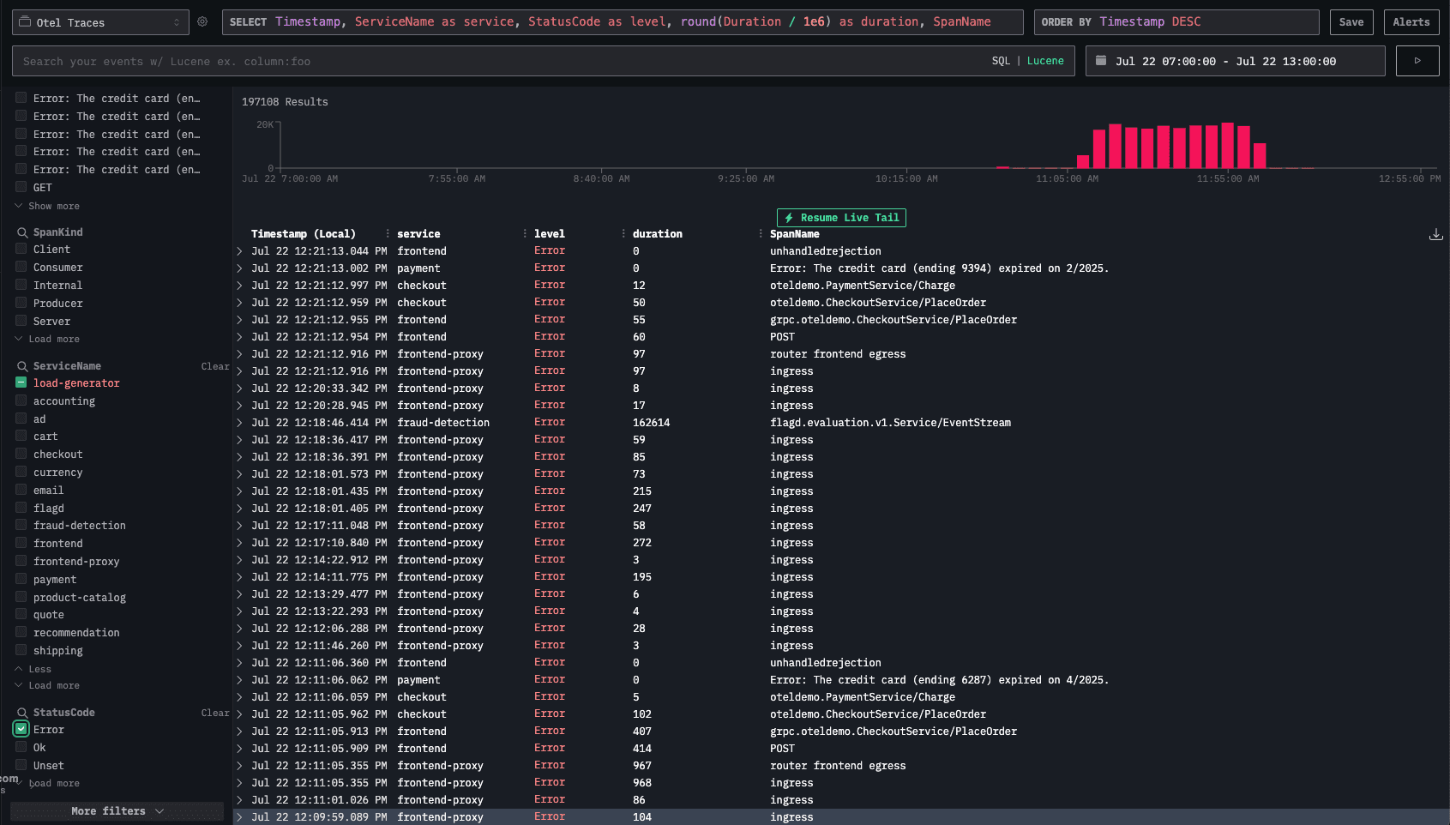Image resolution: width=1450 pixels, height=825 pixels.
Task: Switch query mode to SQL
Action: coord(1001,61)
